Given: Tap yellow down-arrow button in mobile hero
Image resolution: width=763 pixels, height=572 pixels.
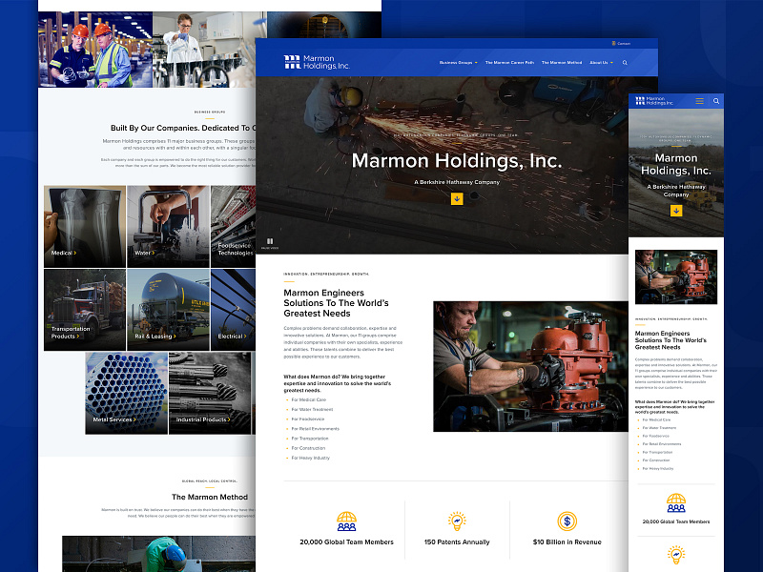Looking at the screenshot, I should (676, 211).
